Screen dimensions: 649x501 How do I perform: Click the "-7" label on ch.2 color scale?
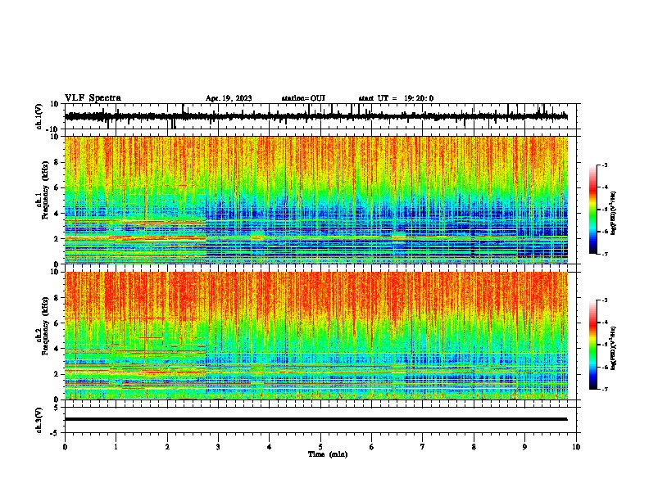605,390
